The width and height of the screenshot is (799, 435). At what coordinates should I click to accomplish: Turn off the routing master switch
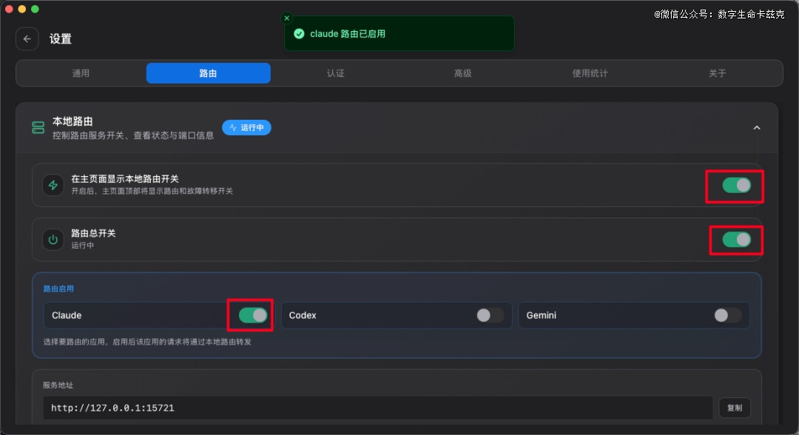point(736,239)
